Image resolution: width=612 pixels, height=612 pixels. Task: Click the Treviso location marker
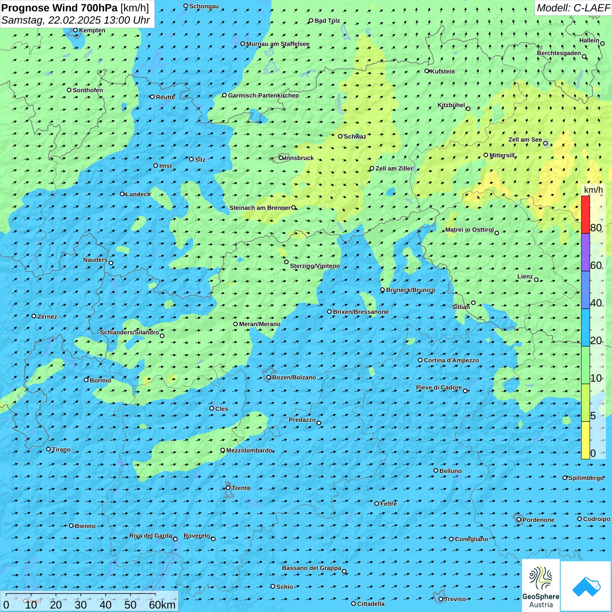(441, 599)
